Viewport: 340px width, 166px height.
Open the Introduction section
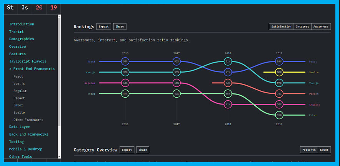(22, 24)
